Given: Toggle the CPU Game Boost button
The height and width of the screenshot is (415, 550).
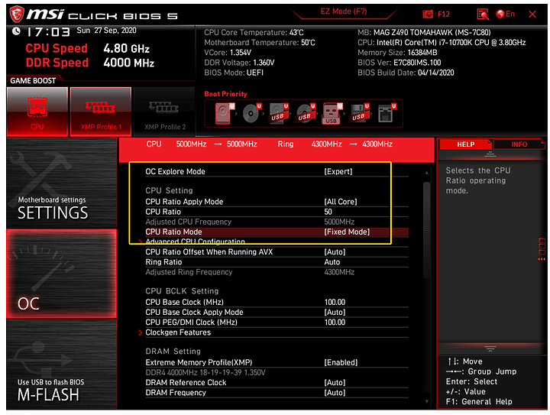Looking at the screenshot, I should [x=37, y=112].
